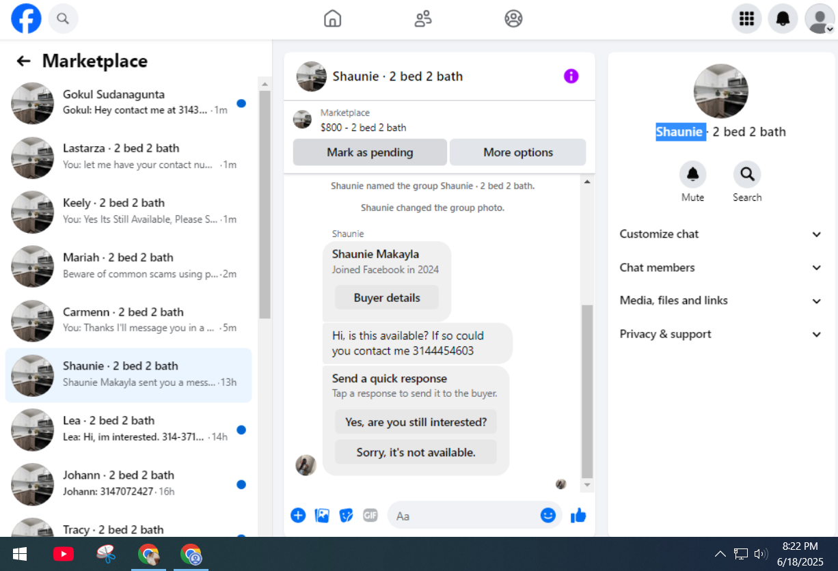This screenshot has width=838, height=571.
Task: Expand the Privacy & support section
Action: coord(720,334)
